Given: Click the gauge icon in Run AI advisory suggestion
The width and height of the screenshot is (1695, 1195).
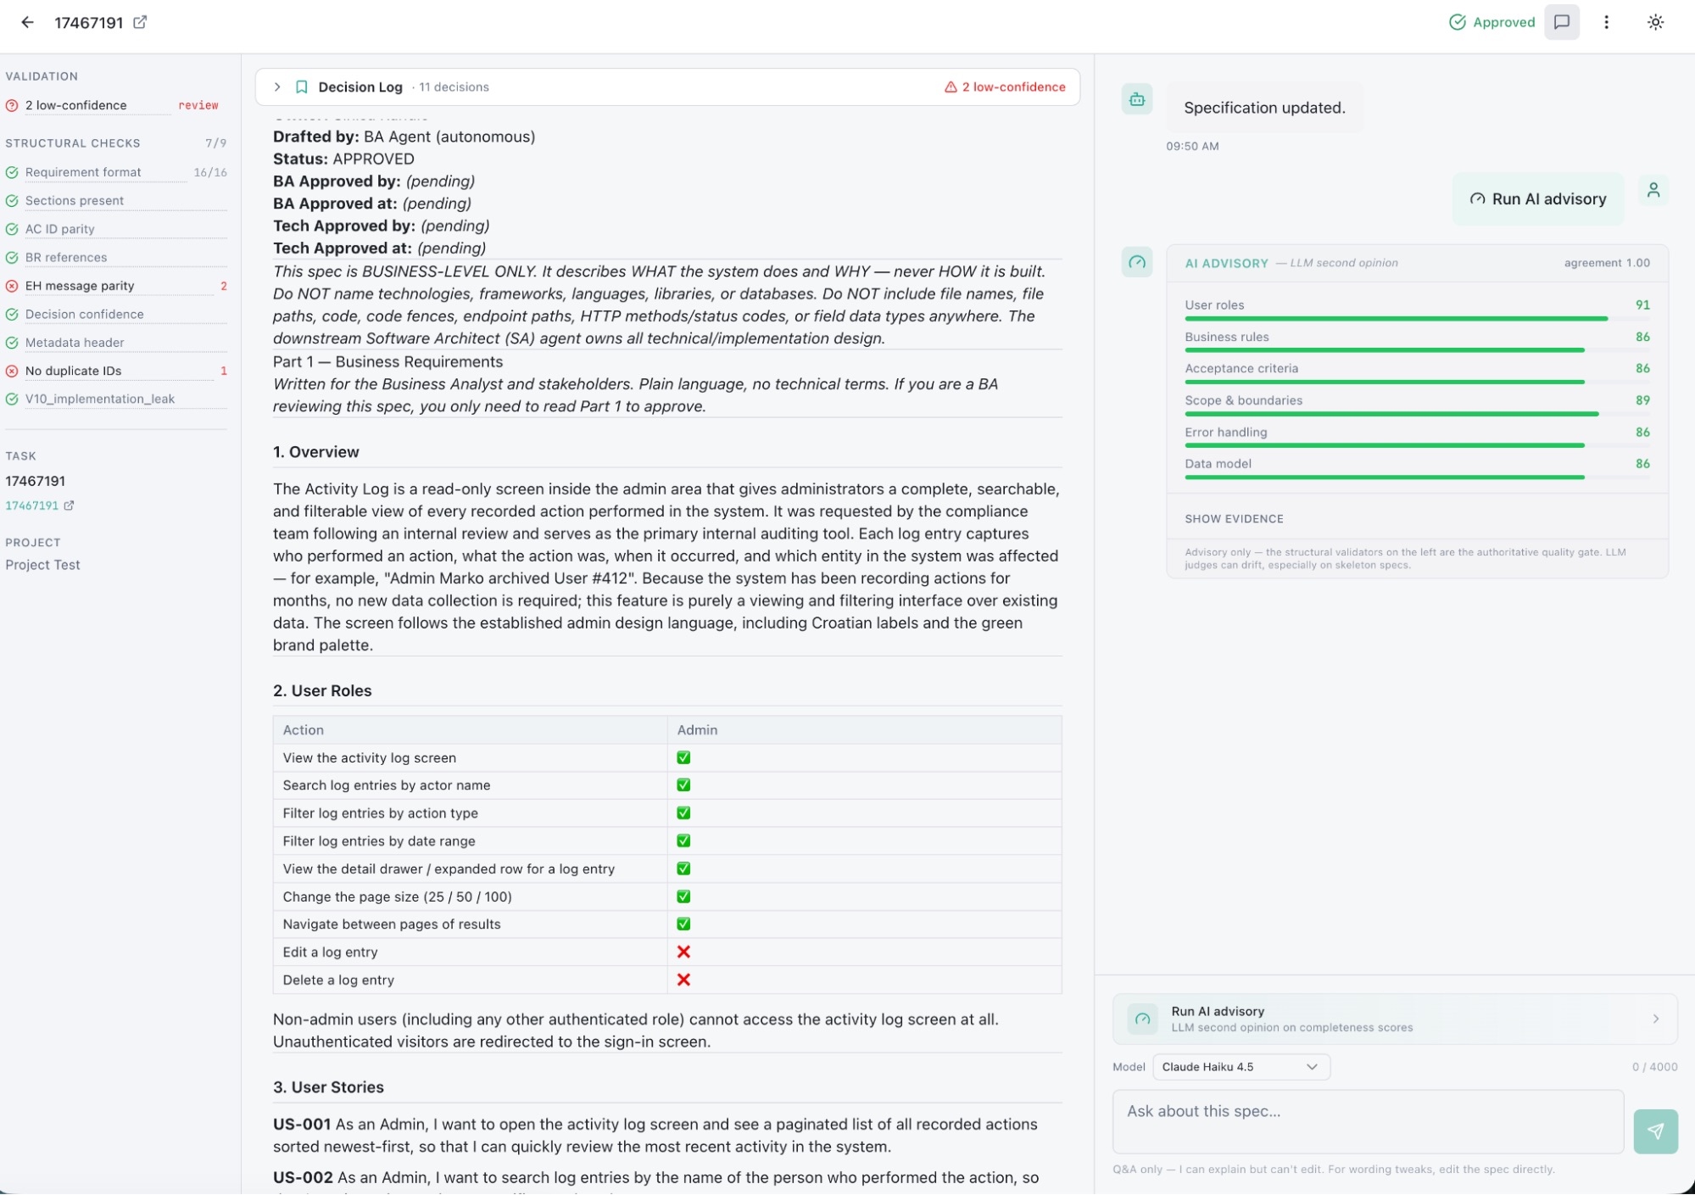Looking at the screenshot, I should [1142, 1019].
